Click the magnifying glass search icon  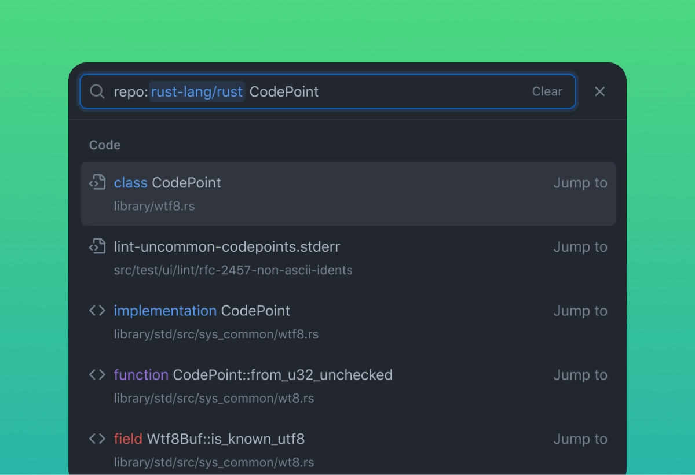(x=97, y=91)
